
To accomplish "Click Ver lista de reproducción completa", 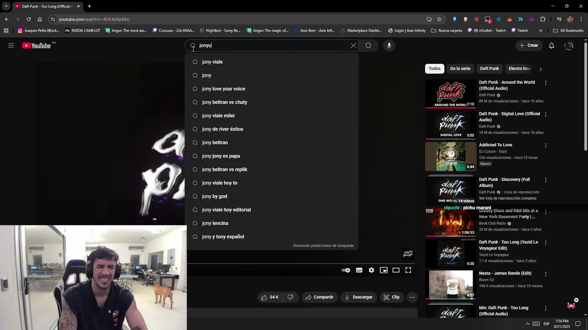I will click(508, 198).
